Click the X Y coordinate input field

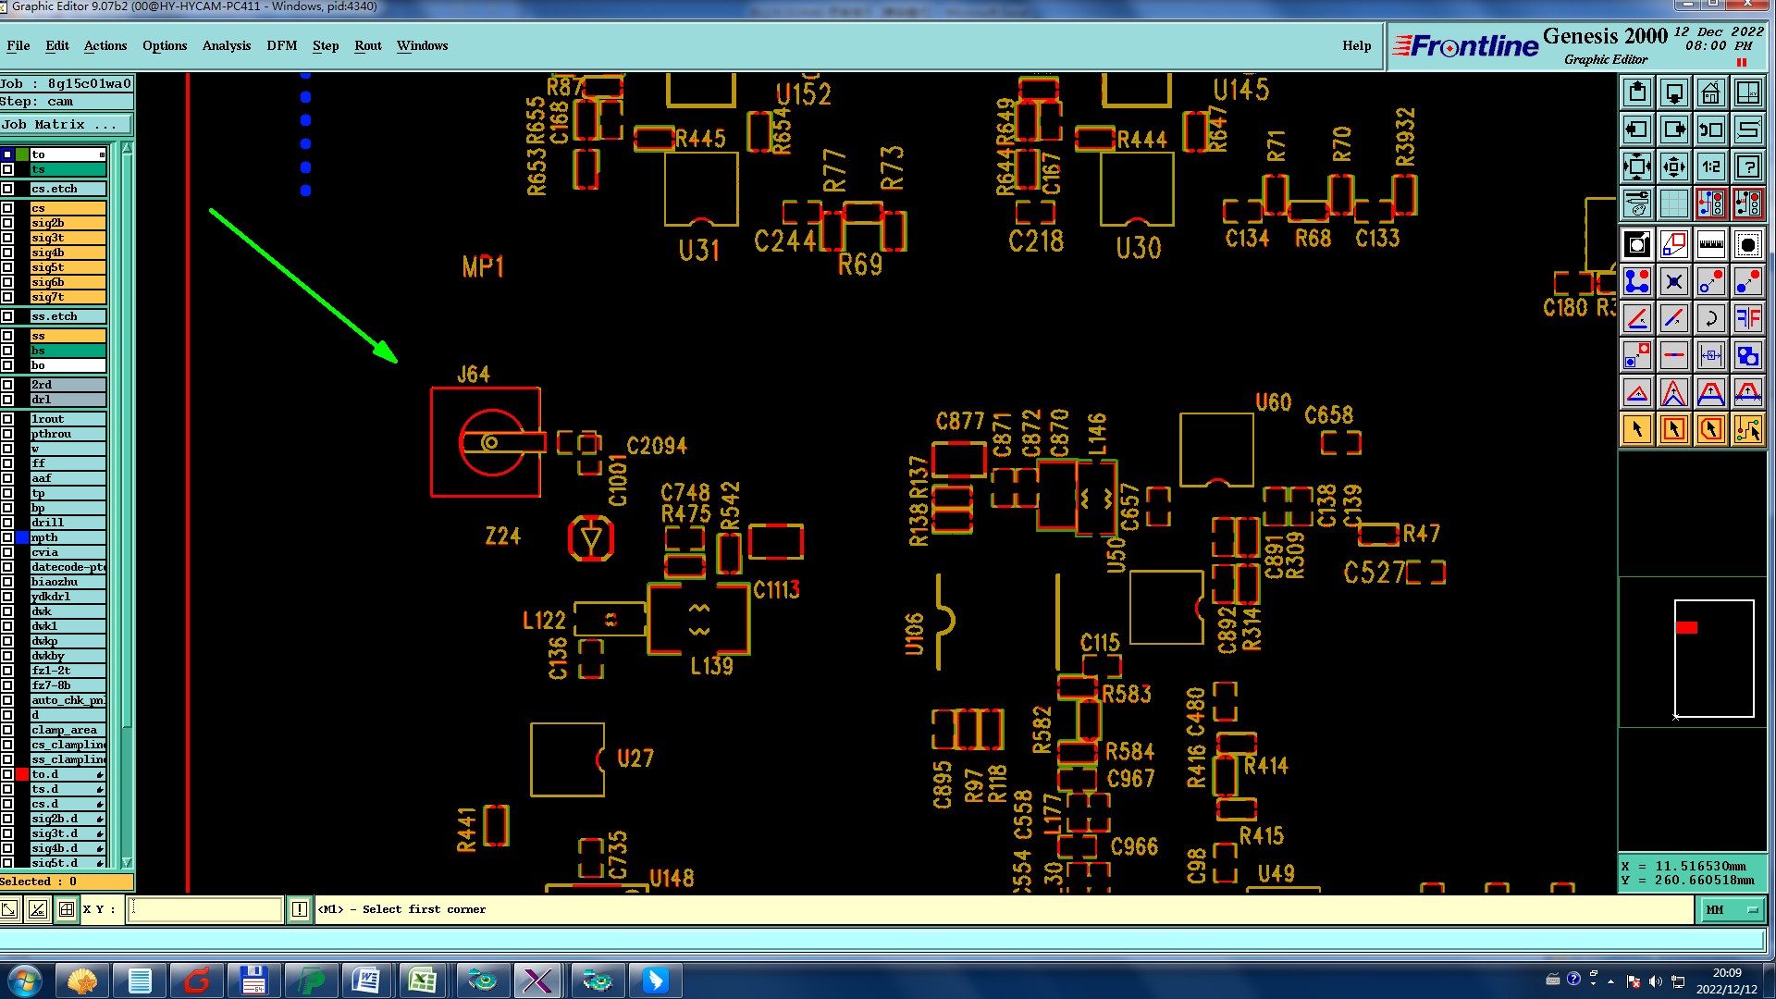click(203, 910)
